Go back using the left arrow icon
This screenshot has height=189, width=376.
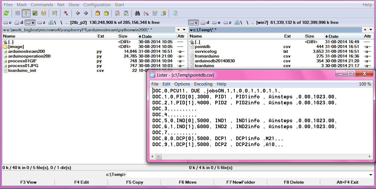(78, 13)
